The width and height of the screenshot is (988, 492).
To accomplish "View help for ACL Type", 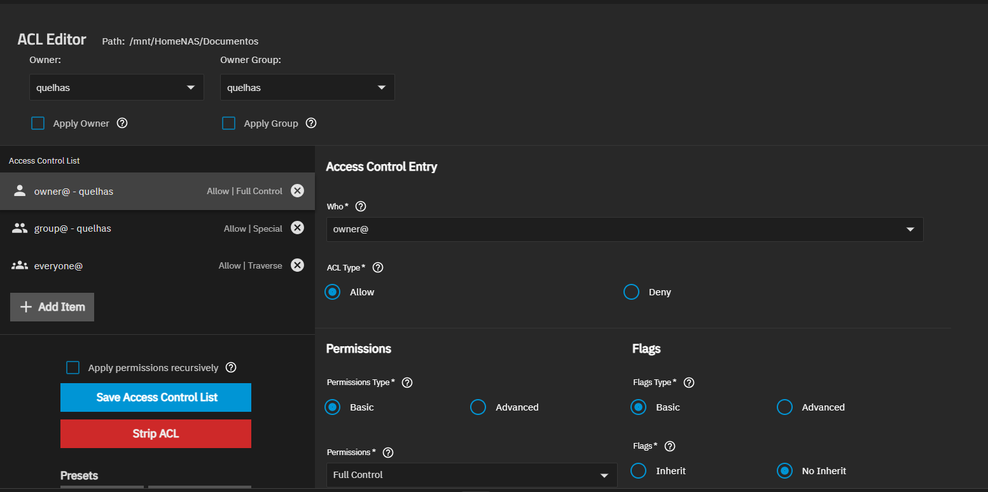I will pos(377,268).
